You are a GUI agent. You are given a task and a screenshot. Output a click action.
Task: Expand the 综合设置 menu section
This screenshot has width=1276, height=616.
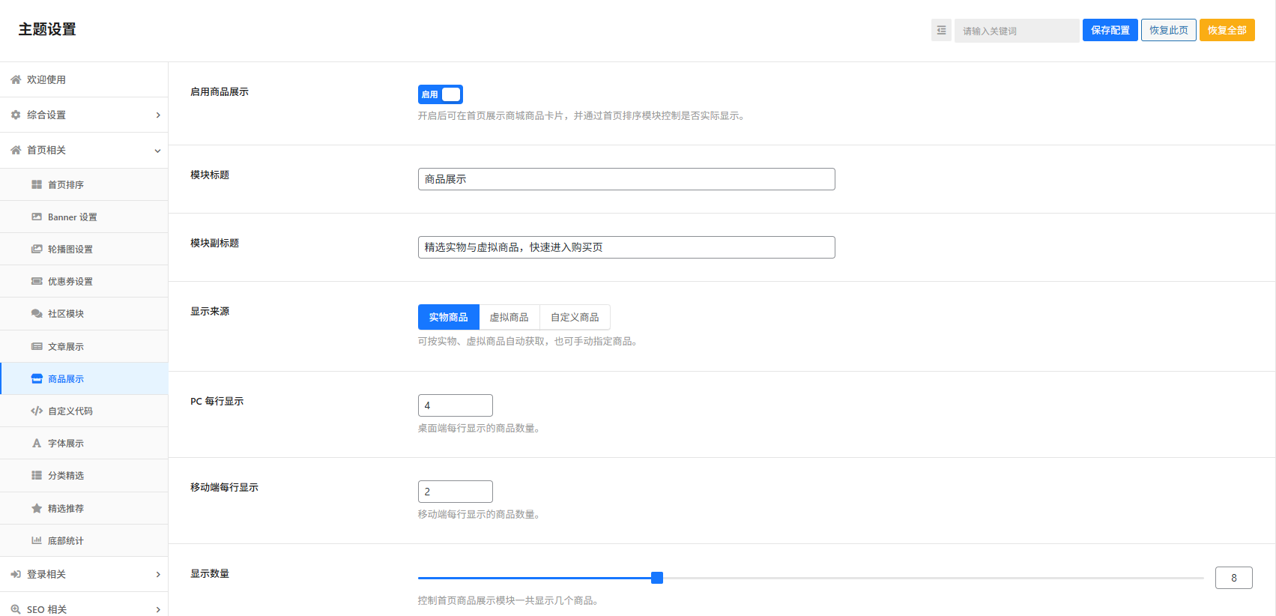tap(84, 115)
